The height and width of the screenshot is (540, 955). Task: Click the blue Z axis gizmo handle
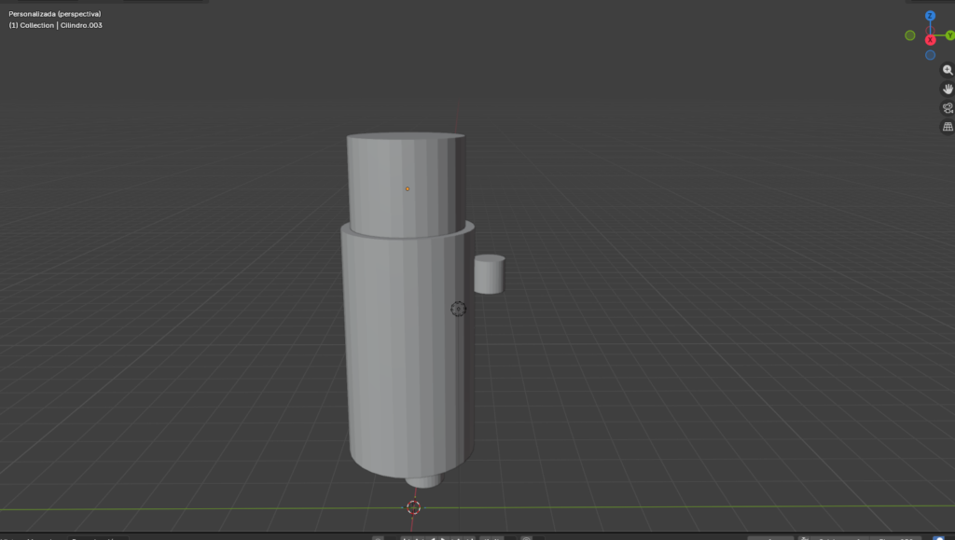pyautogui.click(x=930, y=16)
